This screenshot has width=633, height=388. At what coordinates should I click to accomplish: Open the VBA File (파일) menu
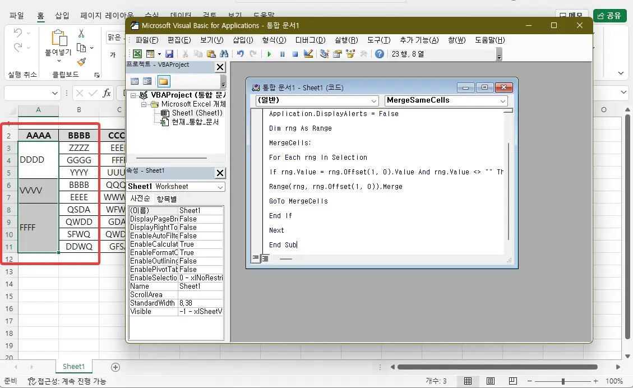147,40
